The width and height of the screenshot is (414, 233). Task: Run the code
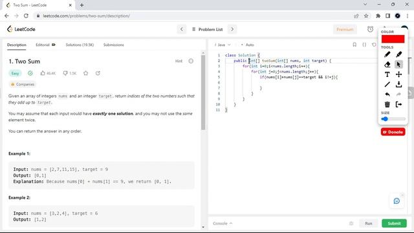[368, 223]
